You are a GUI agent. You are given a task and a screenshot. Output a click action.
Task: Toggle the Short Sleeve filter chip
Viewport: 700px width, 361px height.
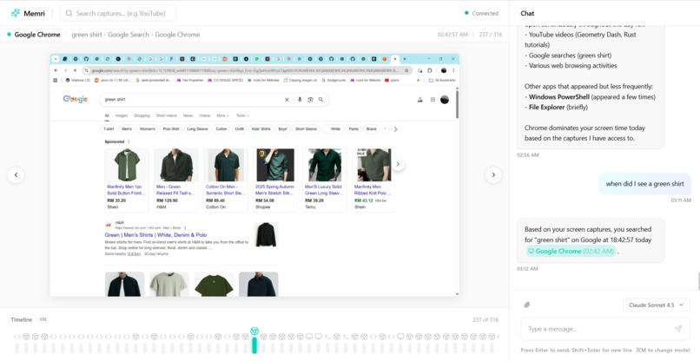(306, 129)
